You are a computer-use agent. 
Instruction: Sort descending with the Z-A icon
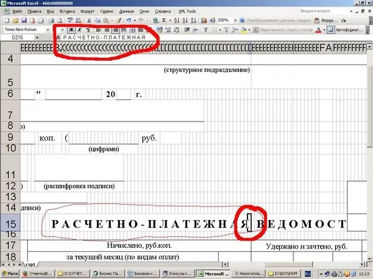coord(193,20)
